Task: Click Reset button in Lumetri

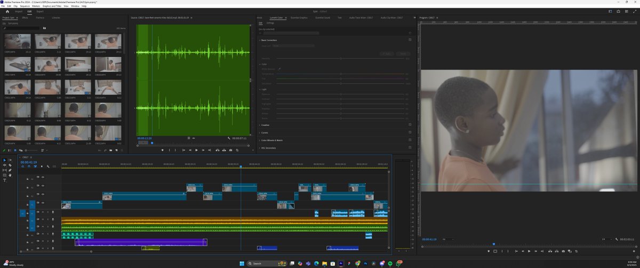Action: coord(403,53)
